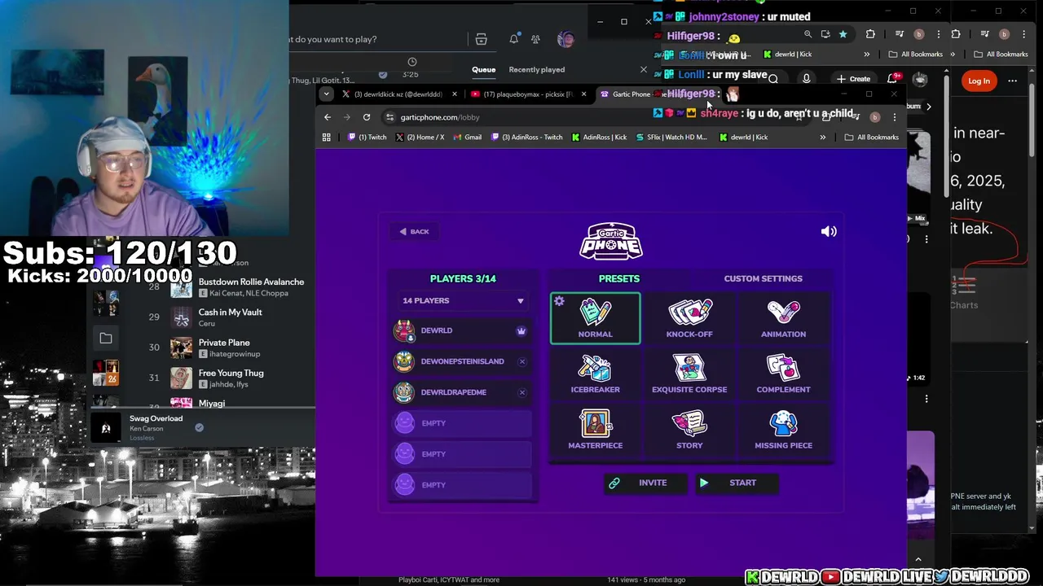1043x586 pixels.
Task: Switch to the Presets tab
Action: click(619, 278)
